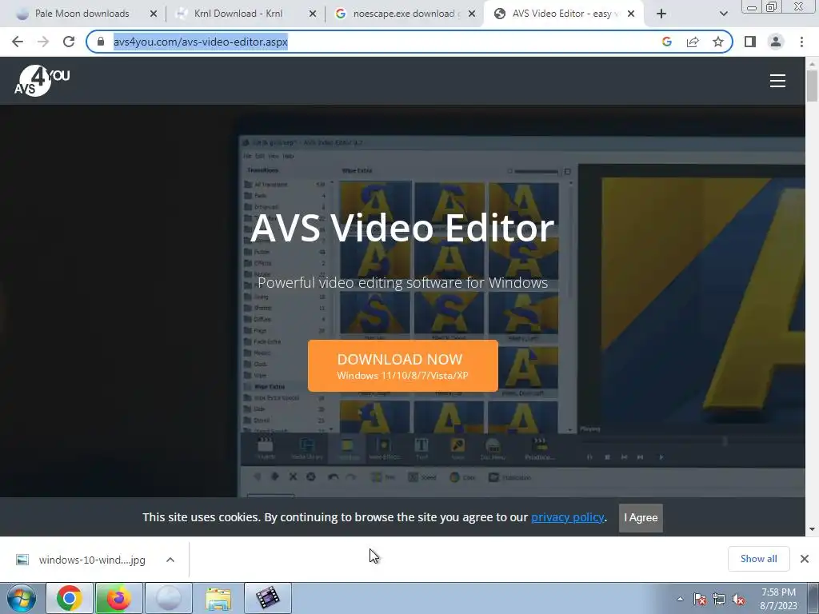Click the scrollbar down arrow

(812, 529)
